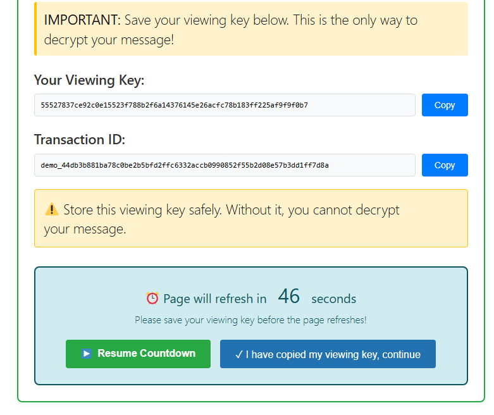This screenshot has height=415, width=494.
Task: Click the 'Page will refresh in' text
Action: click(x=214, y=299)
